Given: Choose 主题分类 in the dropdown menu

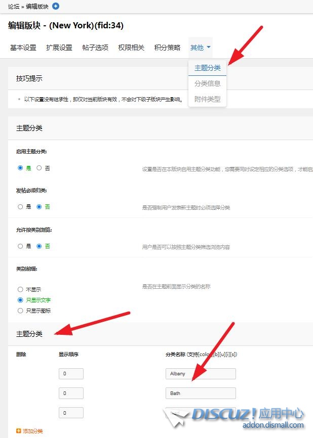Looking at the screenshot, I should [x=208, y=68].
